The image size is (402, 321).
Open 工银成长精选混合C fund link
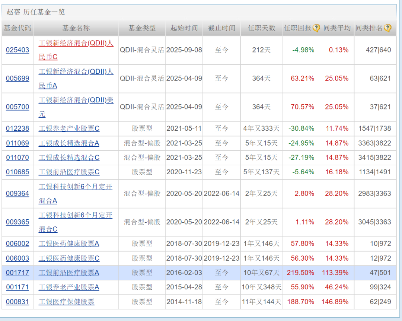point(69,157)
